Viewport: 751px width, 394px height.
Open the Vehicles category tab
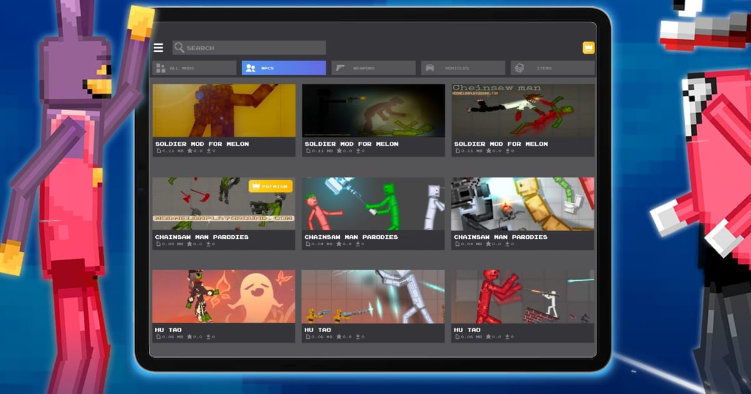coord(463,68)
